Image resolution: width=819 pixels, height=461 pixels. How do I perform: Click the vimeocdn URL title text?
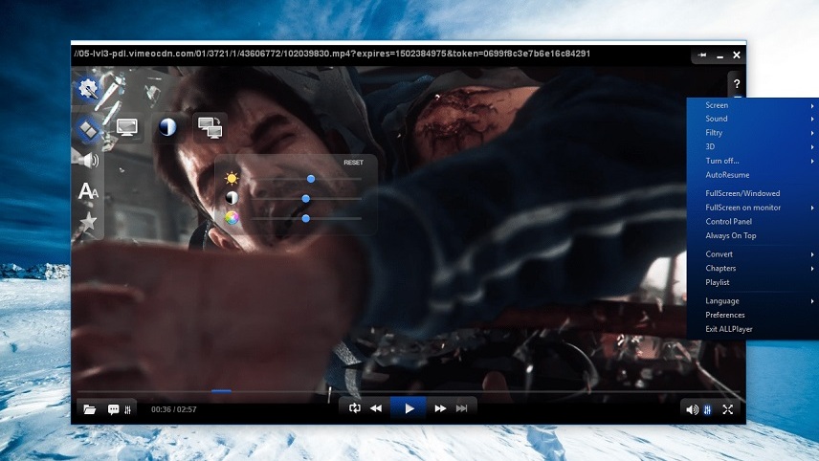[x=332, y=54]
